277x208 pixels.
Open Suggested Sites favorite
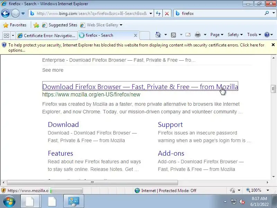point(60,25)
